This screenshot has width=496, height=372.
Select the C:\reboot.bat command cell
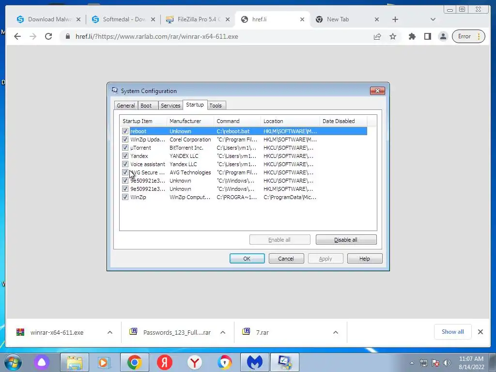tap(233, 131)
